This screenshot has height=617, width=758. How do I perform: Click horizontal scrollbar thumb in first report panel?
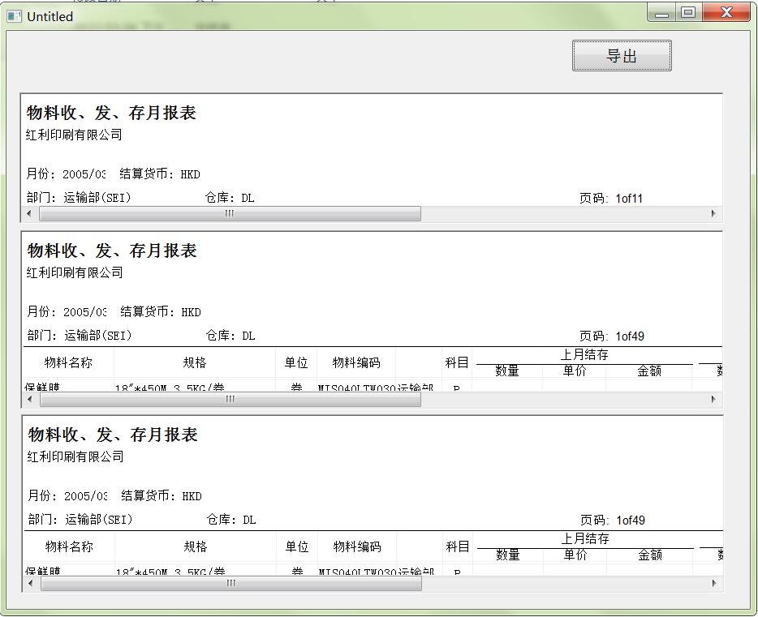[230, 213]
